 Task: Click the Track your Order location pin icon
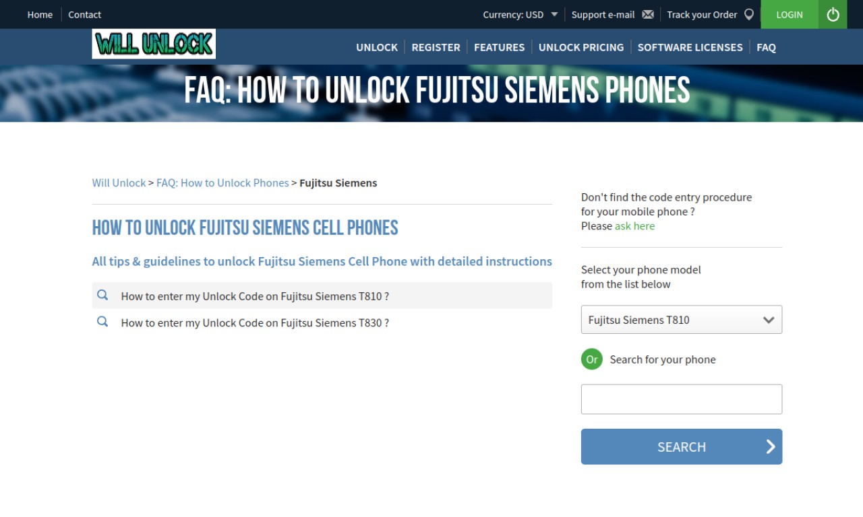pyautogui.click(x=749, y=14)
